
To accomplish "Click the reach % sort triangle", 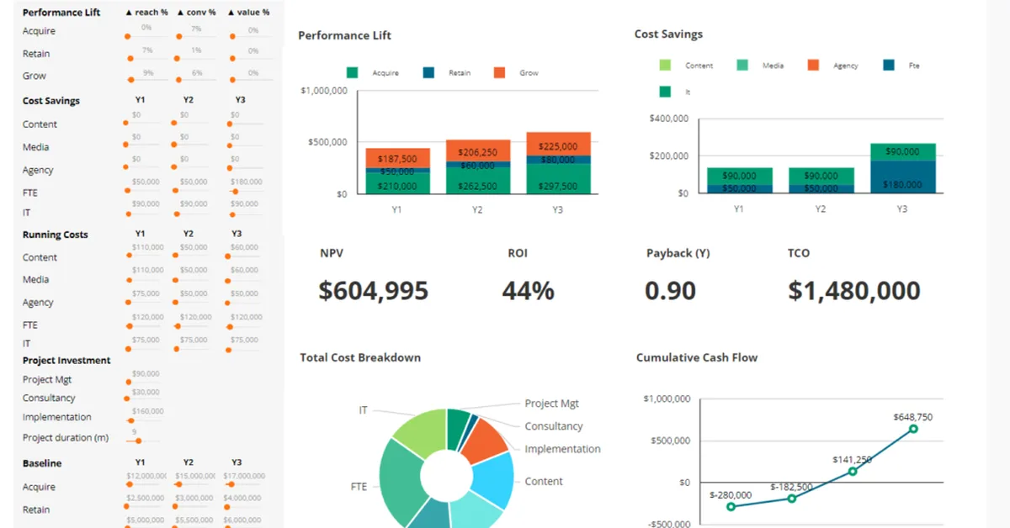I will (x=130, y=13).
